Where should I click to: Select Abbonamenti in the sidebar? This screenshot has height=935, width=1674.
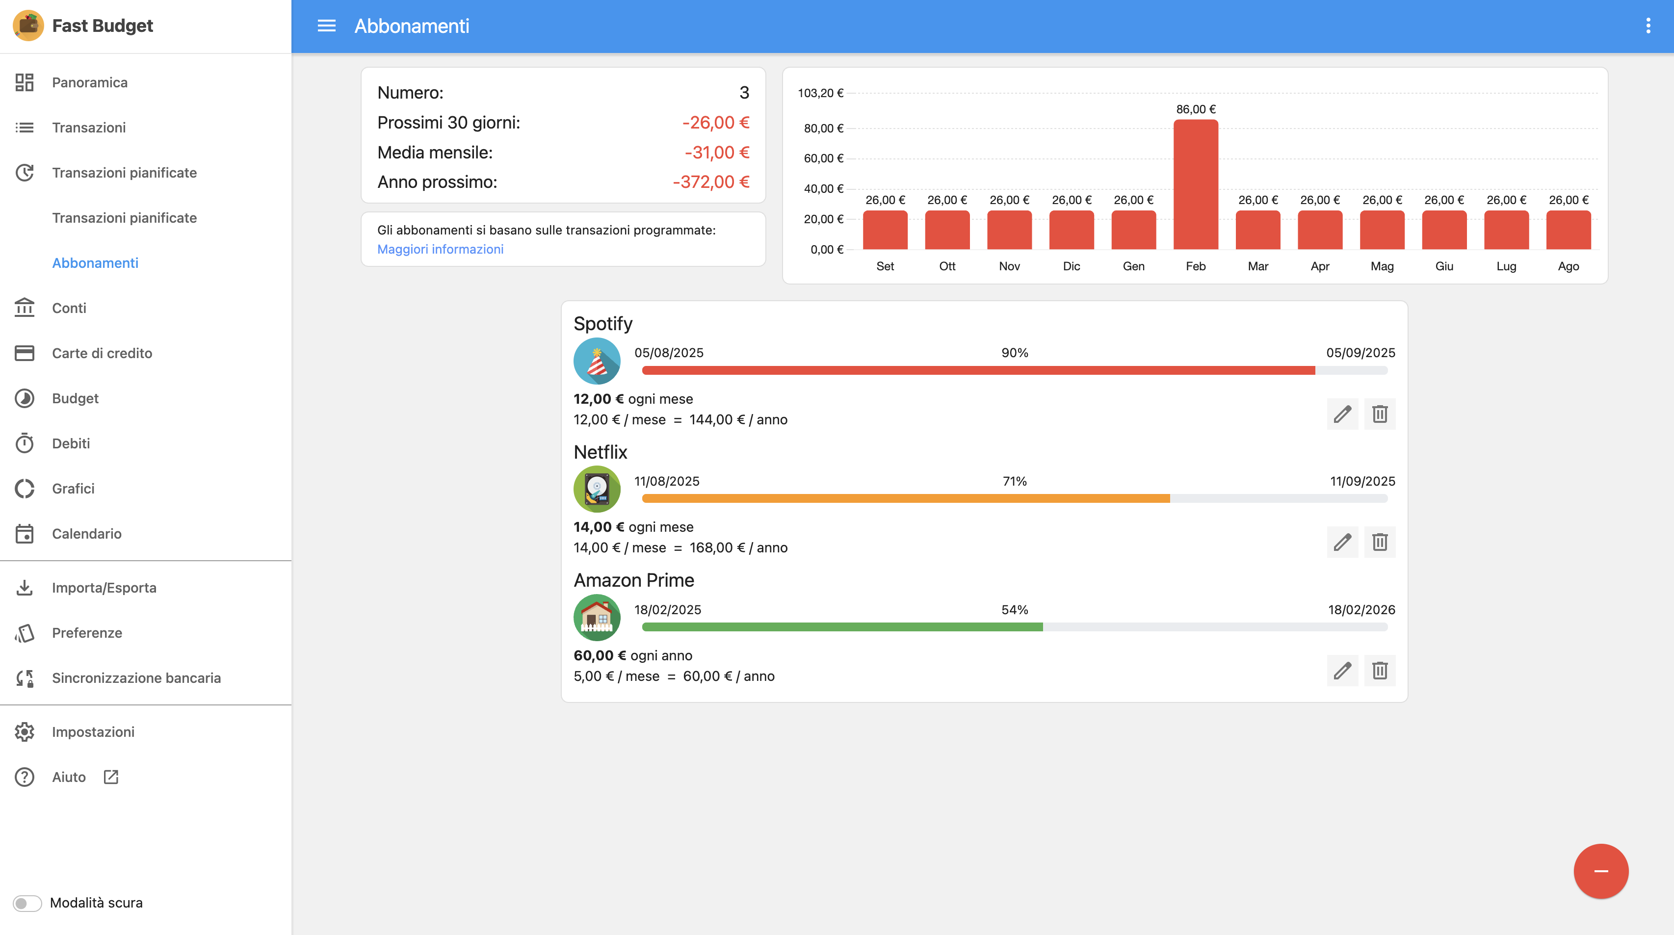click(95, 263)
